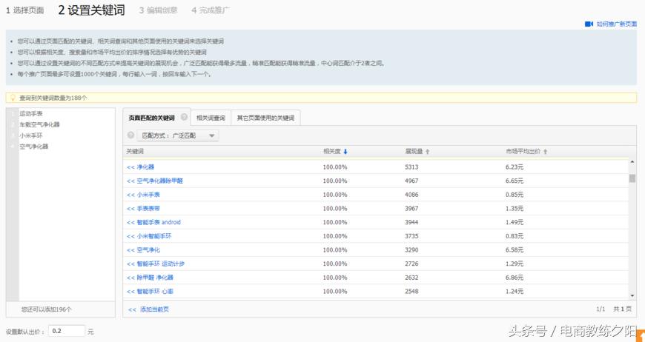Click the 展现量 value 5313
The width and height of the screenshot is (645, 342).
tap(411, 167)
